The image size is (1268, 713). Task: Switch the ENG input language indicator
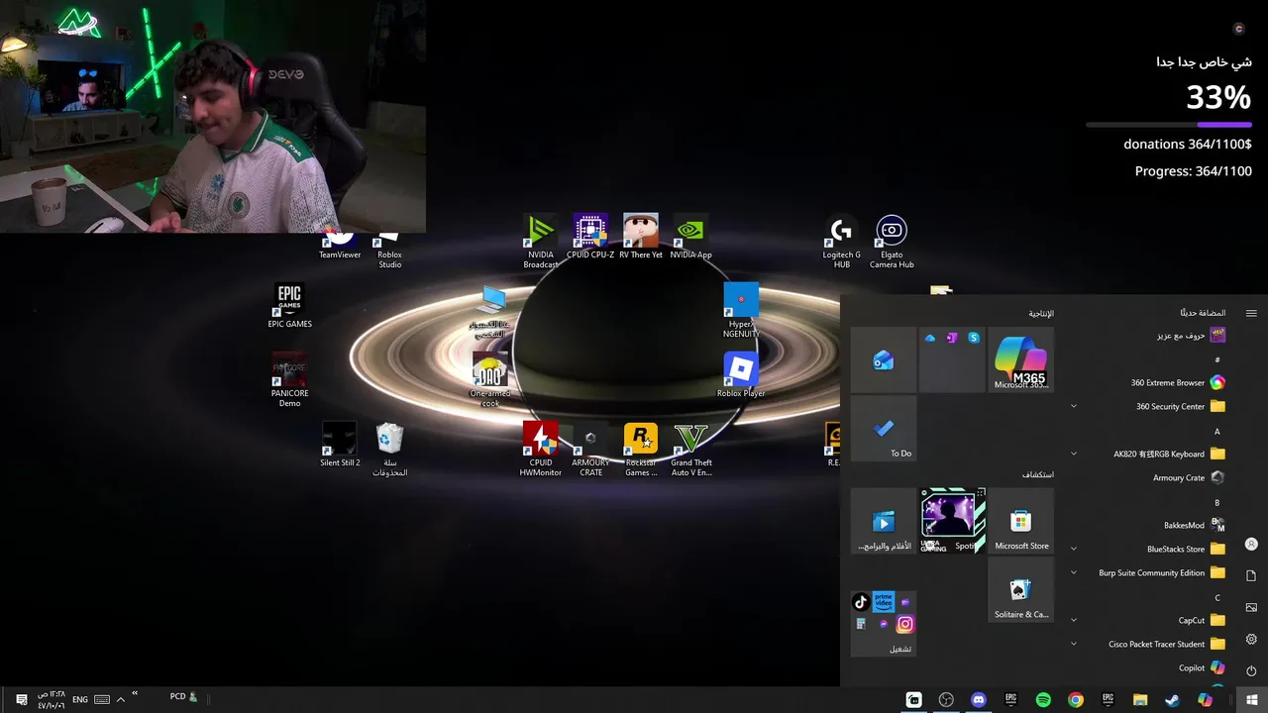pyautogui.click(x=80, y=699)
